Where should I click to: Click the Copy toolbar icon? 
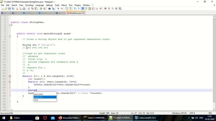(x=32, y=8)
